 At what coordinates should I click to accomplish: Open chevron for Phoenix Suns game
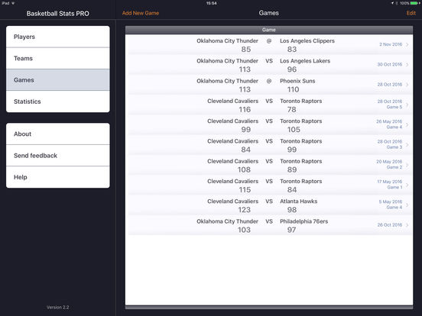[407, 85]
